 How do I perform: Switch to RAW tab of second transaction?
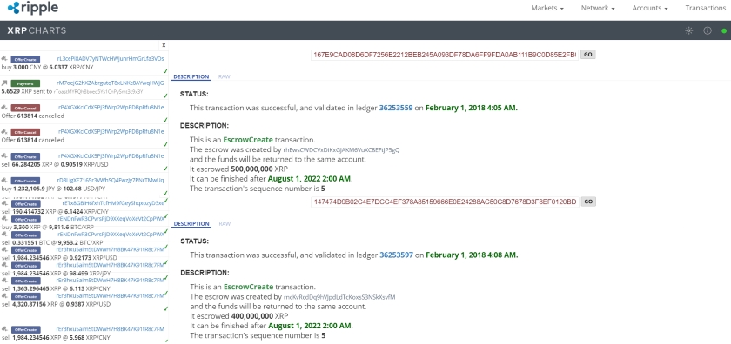click(225, 224)
